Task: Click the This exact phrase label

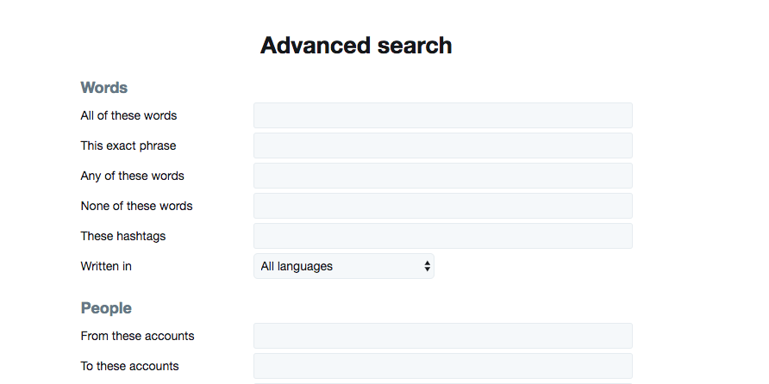Action: tap(128, 146)
